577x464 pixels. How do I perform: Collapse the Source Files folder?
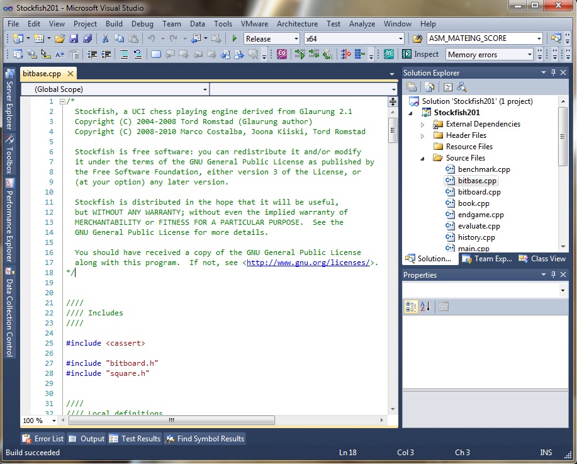pyautogui.click(x=422, y=159)
